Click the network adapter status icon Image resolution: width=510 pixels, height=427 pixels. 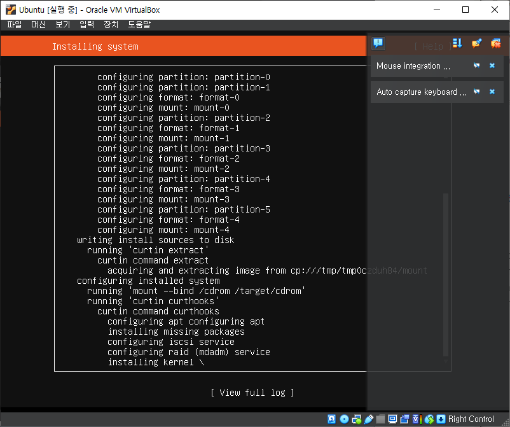point(357,419)
